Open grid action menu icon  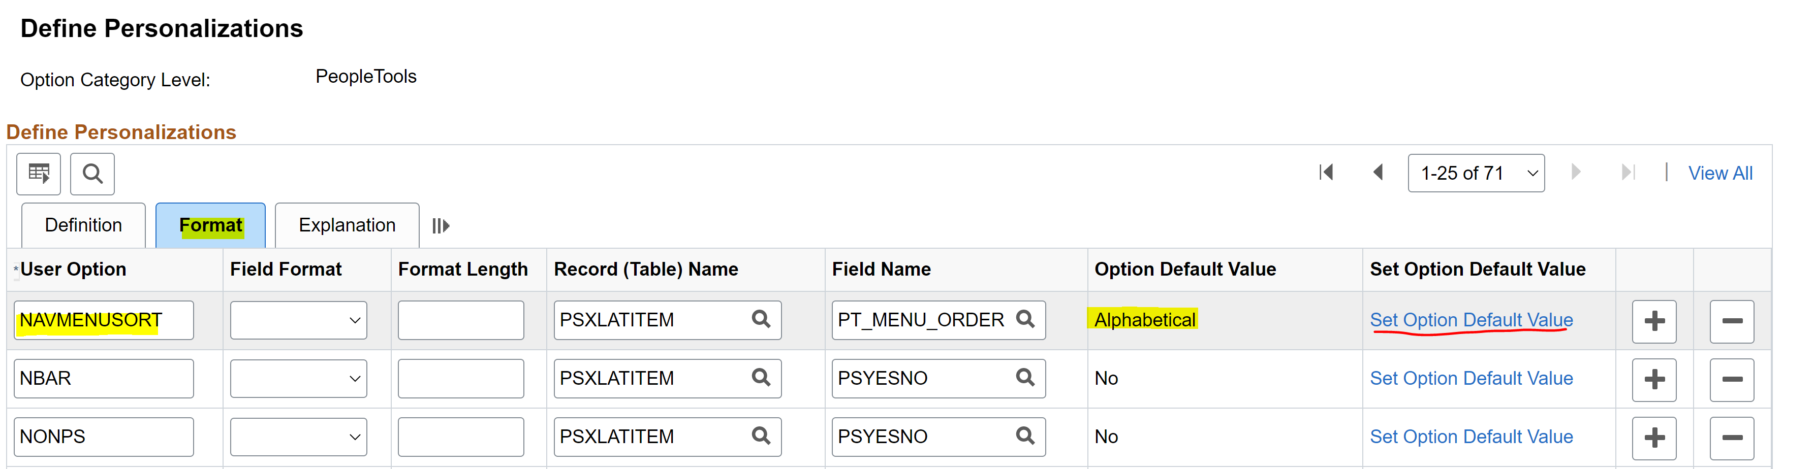(x=39, y=174)
